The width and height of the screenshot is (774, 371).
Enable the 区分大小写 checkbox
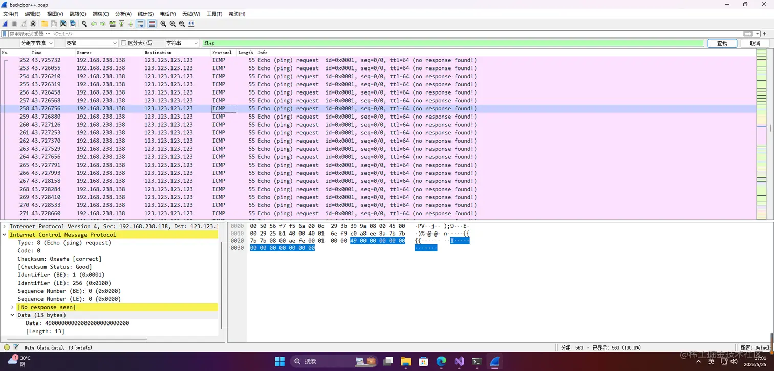(123, 43)
